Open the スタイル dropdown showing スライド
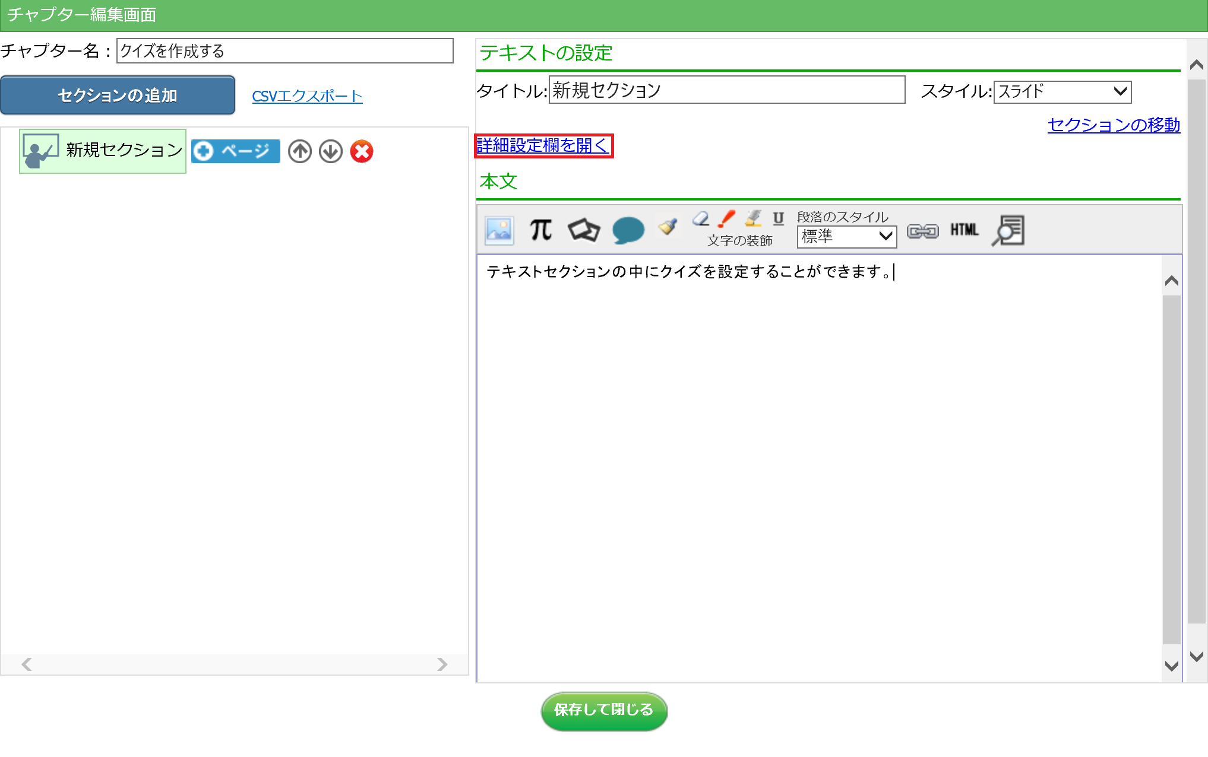 (1062, 92)
